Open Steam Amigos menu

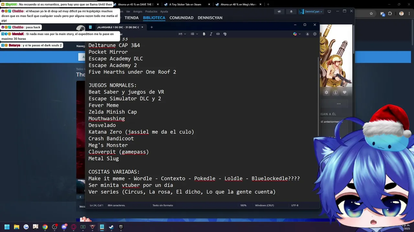point(138,12)
